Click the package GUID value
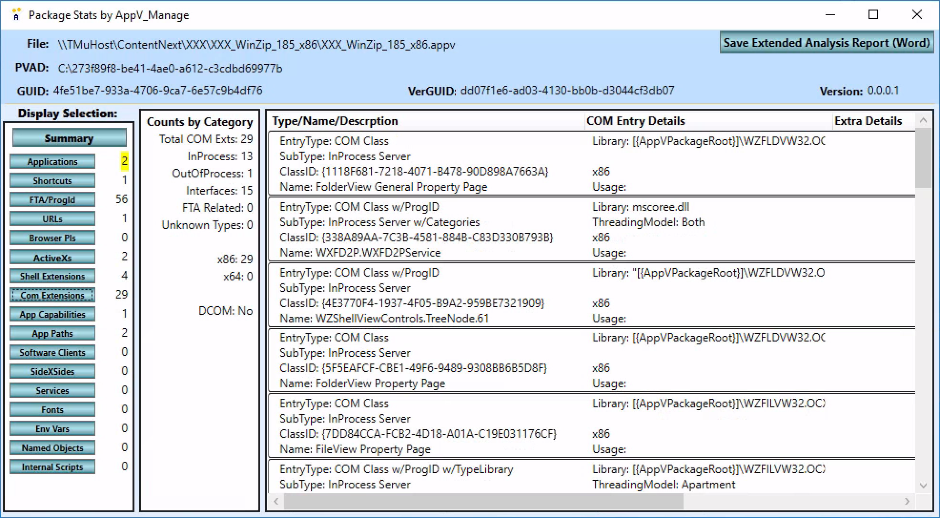Viewport: 940px width, 518px height. (x=158, y=91)
